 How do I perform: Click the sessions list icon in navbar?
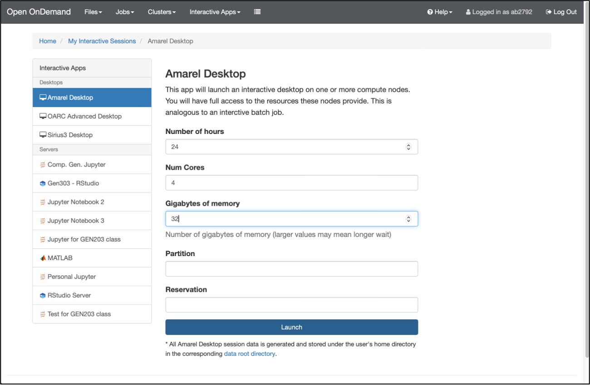(x=257, y=12)
